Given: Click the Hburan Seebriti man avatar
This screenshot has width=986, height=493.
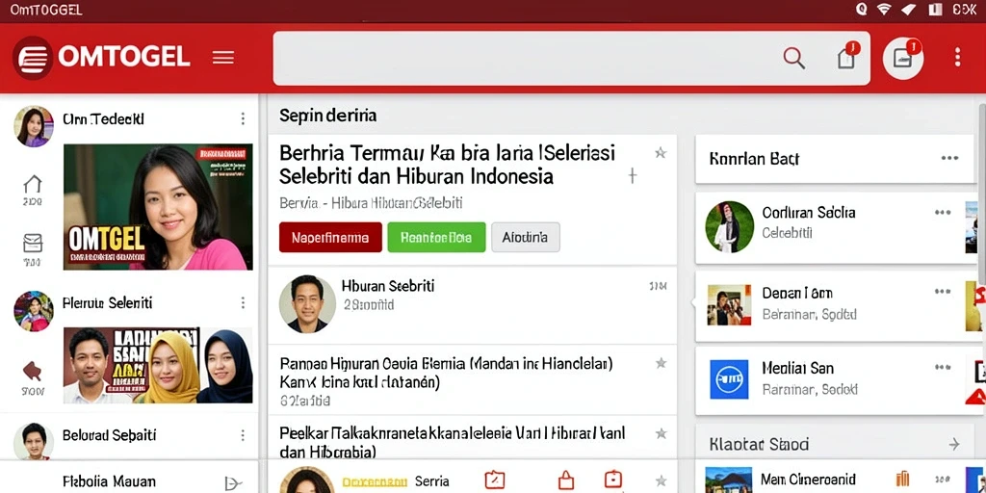Looking at the screenshot, I should pyautogui.click(x=307, y=304).
